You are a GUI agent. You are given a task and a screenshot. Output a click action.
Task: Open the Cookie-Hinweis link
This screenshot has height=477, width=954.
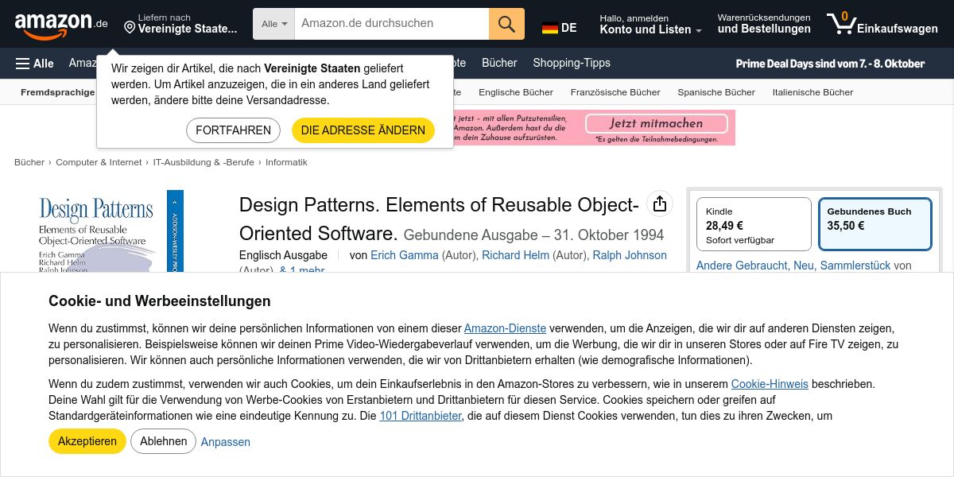[x=770, y=384]
